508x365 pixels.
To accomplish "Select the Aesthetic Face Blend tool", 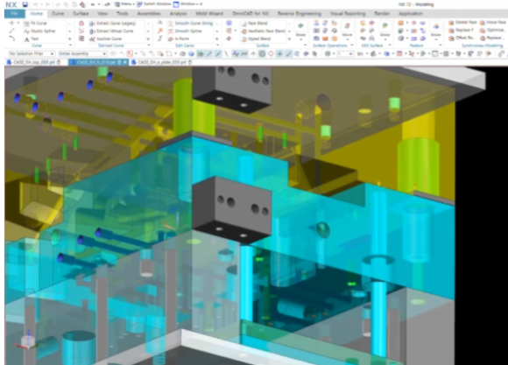I will click(x=264, y=32).
